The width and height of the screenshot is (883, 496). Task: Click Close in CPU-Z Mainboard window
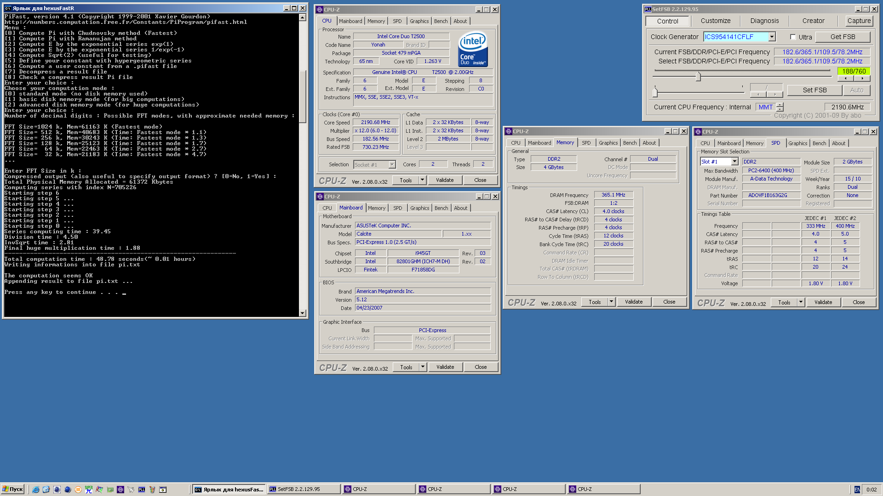[x=480, y=367]
